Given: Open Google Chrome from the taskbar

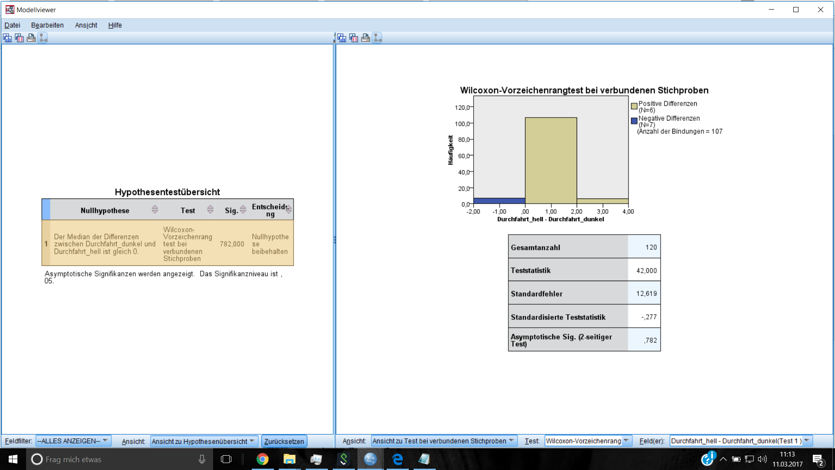Looking at the screenshot, I should [x=263, y=459].
